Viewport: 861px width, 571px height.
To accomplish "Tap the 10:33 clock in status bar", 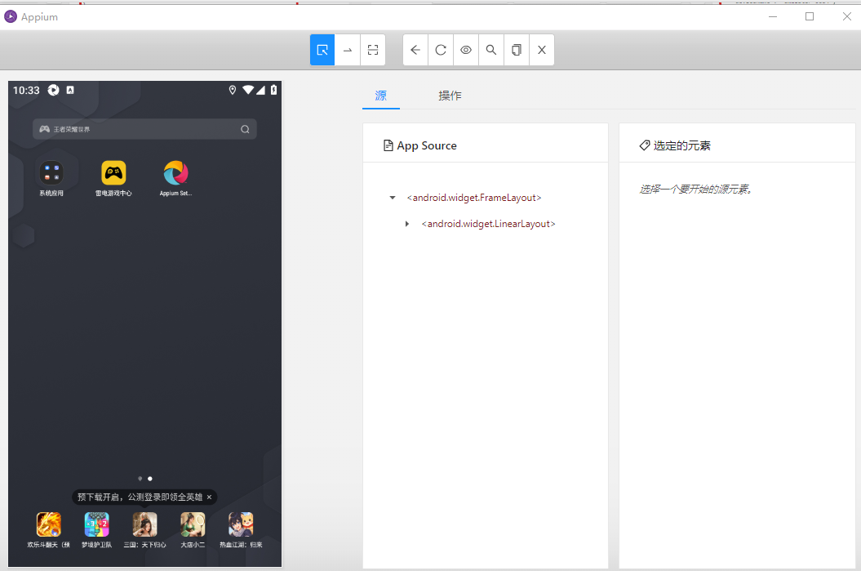I will pyautogui.click(x=26, y=90).
